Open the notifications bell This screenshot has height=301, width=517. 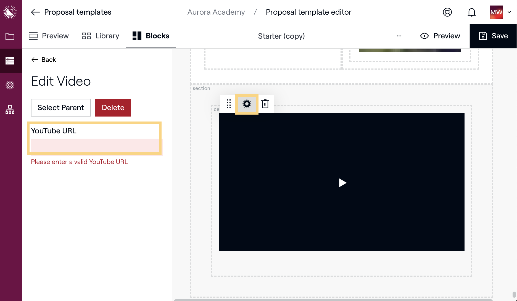point(471,12)
